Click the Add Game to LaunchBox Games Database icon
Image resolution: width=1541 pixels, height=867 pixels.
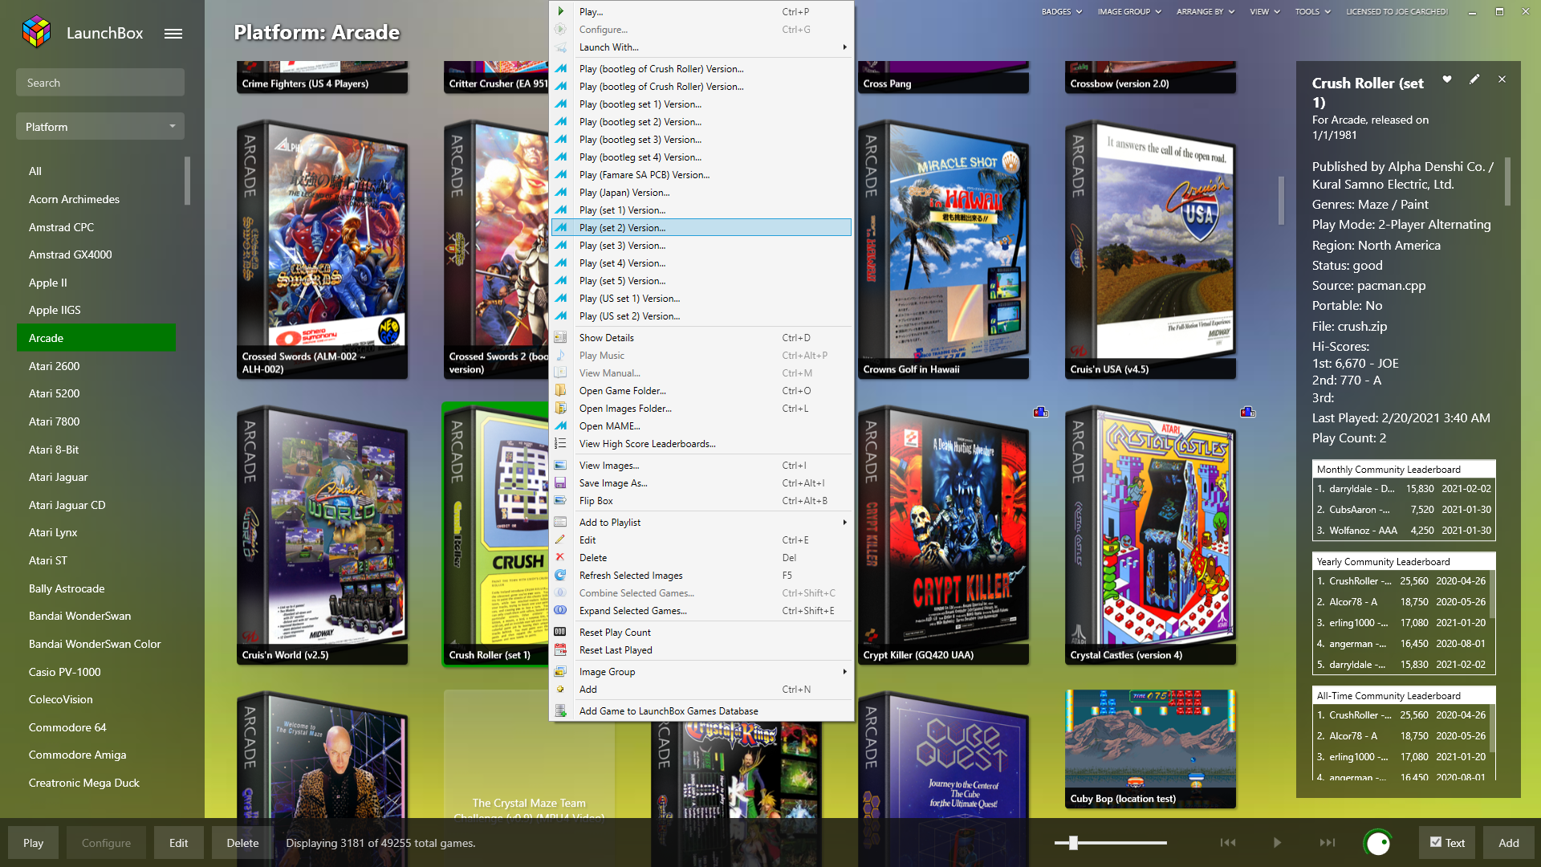(x=561, y=711)
